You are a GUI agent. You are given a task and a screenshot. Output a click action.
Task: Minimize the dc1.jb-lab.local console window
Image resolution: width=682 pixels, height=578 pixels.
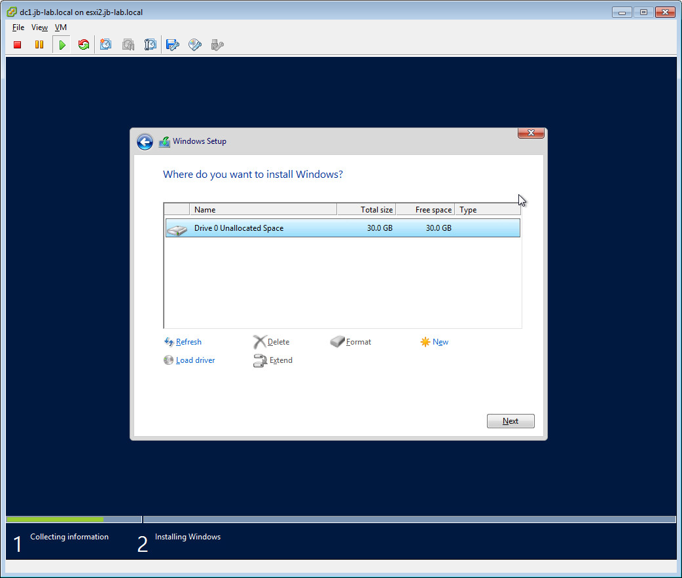[x=622, y=12]
